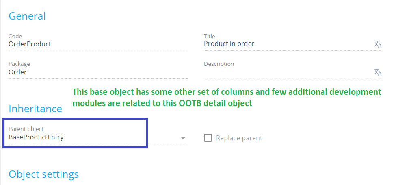The image size is (411, 185).
Task: Click the Object settings section heading
Action: (44, 174)
